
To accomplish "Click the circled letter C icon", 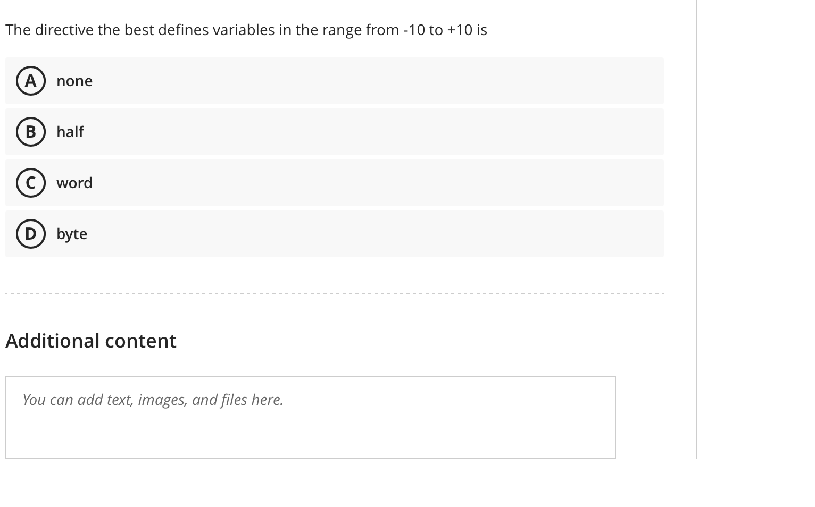I will [x=30, y=183].
